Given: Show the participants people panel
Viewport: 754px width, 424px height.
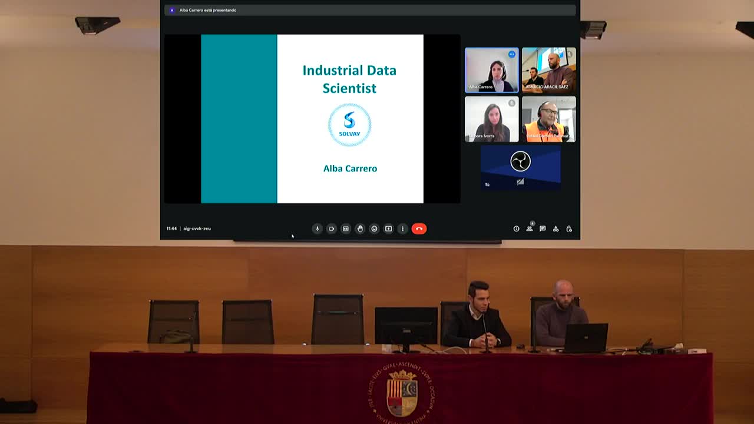Looking at the screenshot, I should click(530, 228).
